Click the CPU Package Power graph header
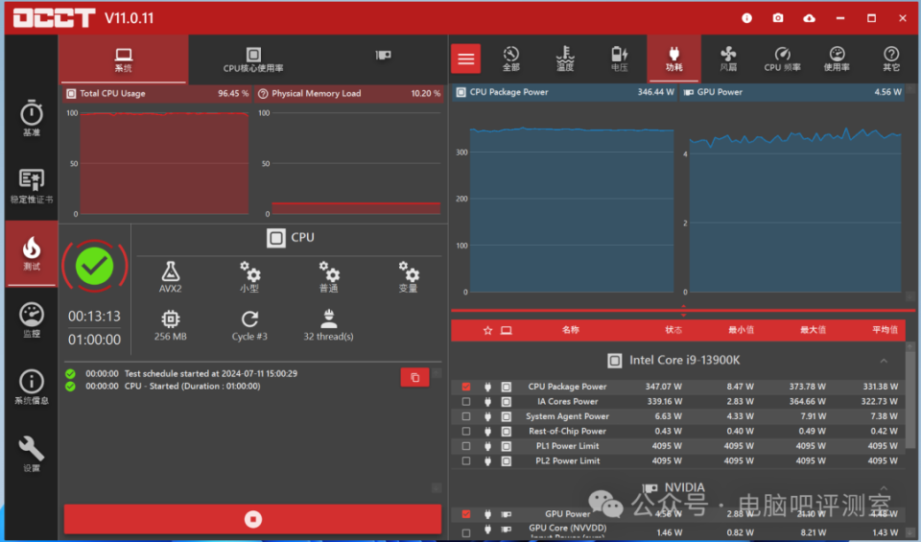The image size is (921, 542). pos(565,92)
